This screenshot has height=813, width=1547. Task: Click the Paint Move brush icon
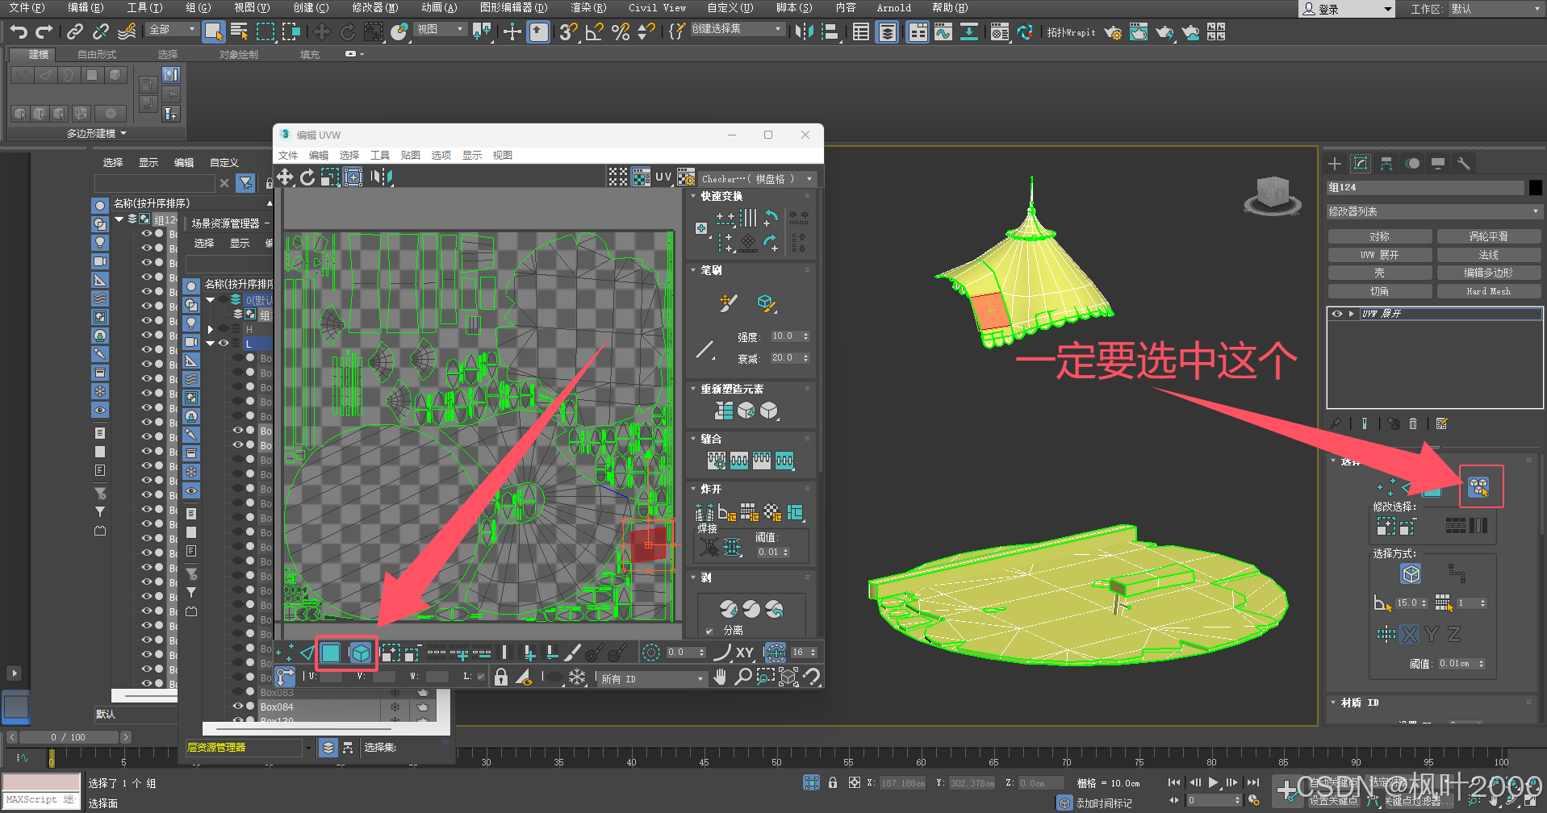tap(727, 302)
